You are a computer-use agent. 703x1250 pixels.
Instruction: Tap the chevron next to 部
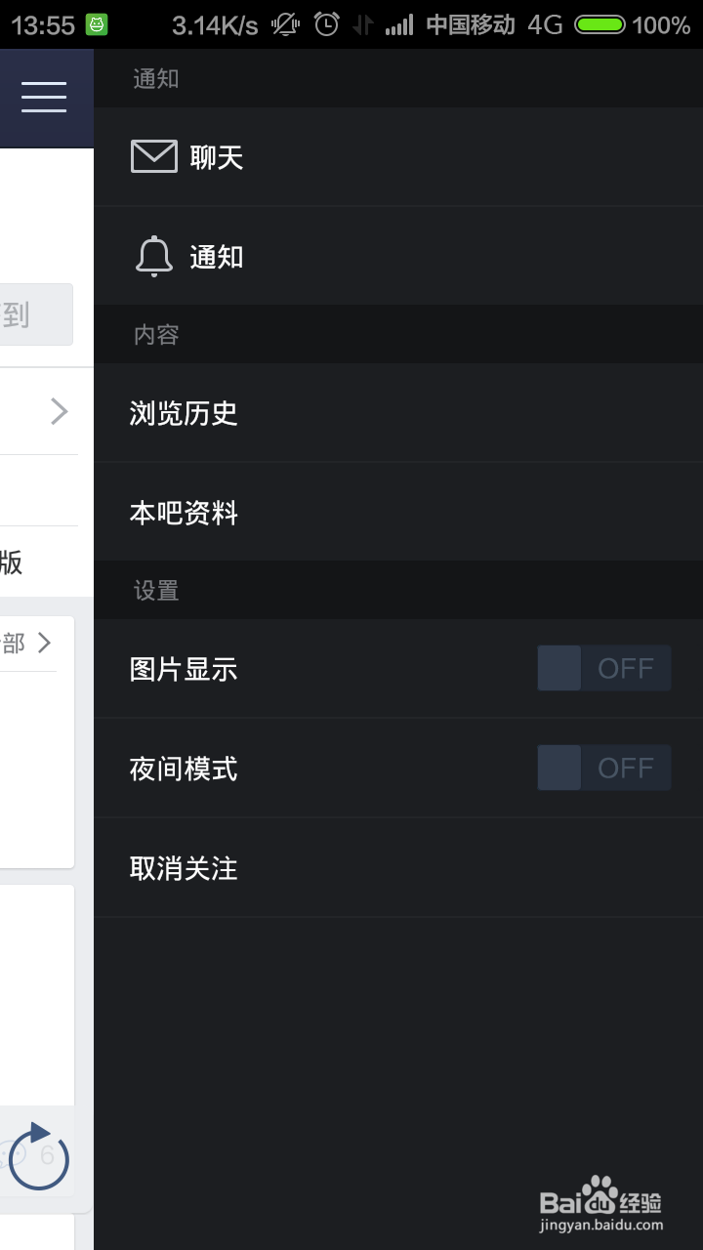(x=44, y=643)
